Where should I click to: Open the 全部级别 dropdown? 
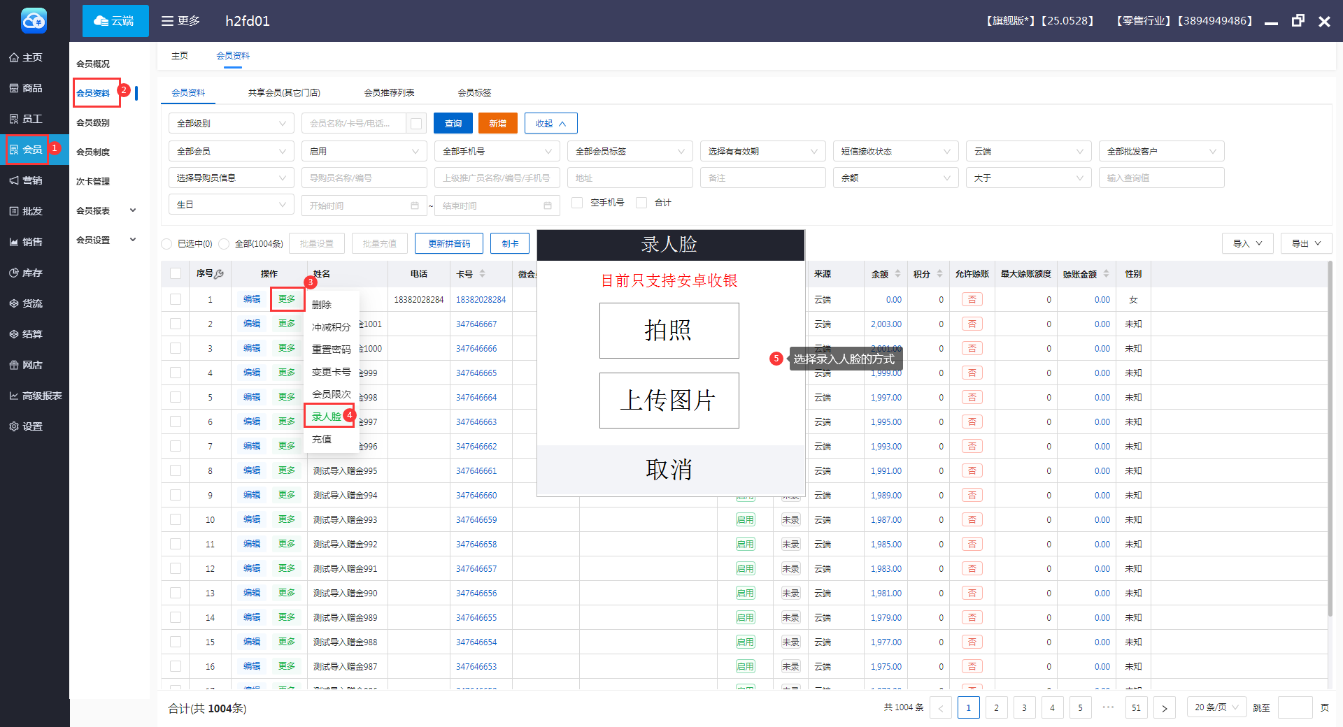click(x=231, y=124)
